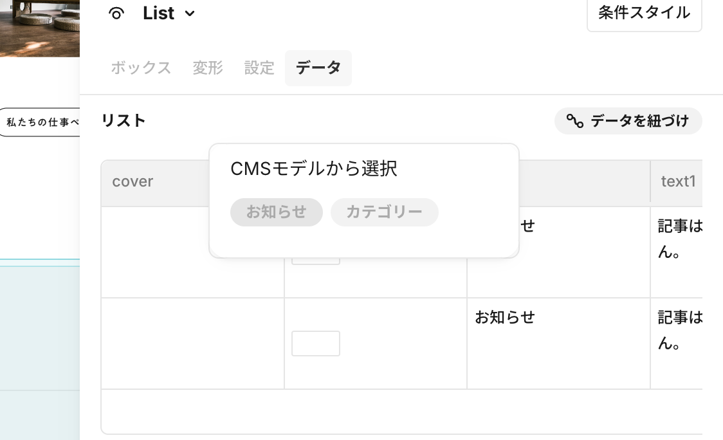Click the link icon in データを紐づけ
The height and width of the screenshot is (440, 723).
coord(574,121)
